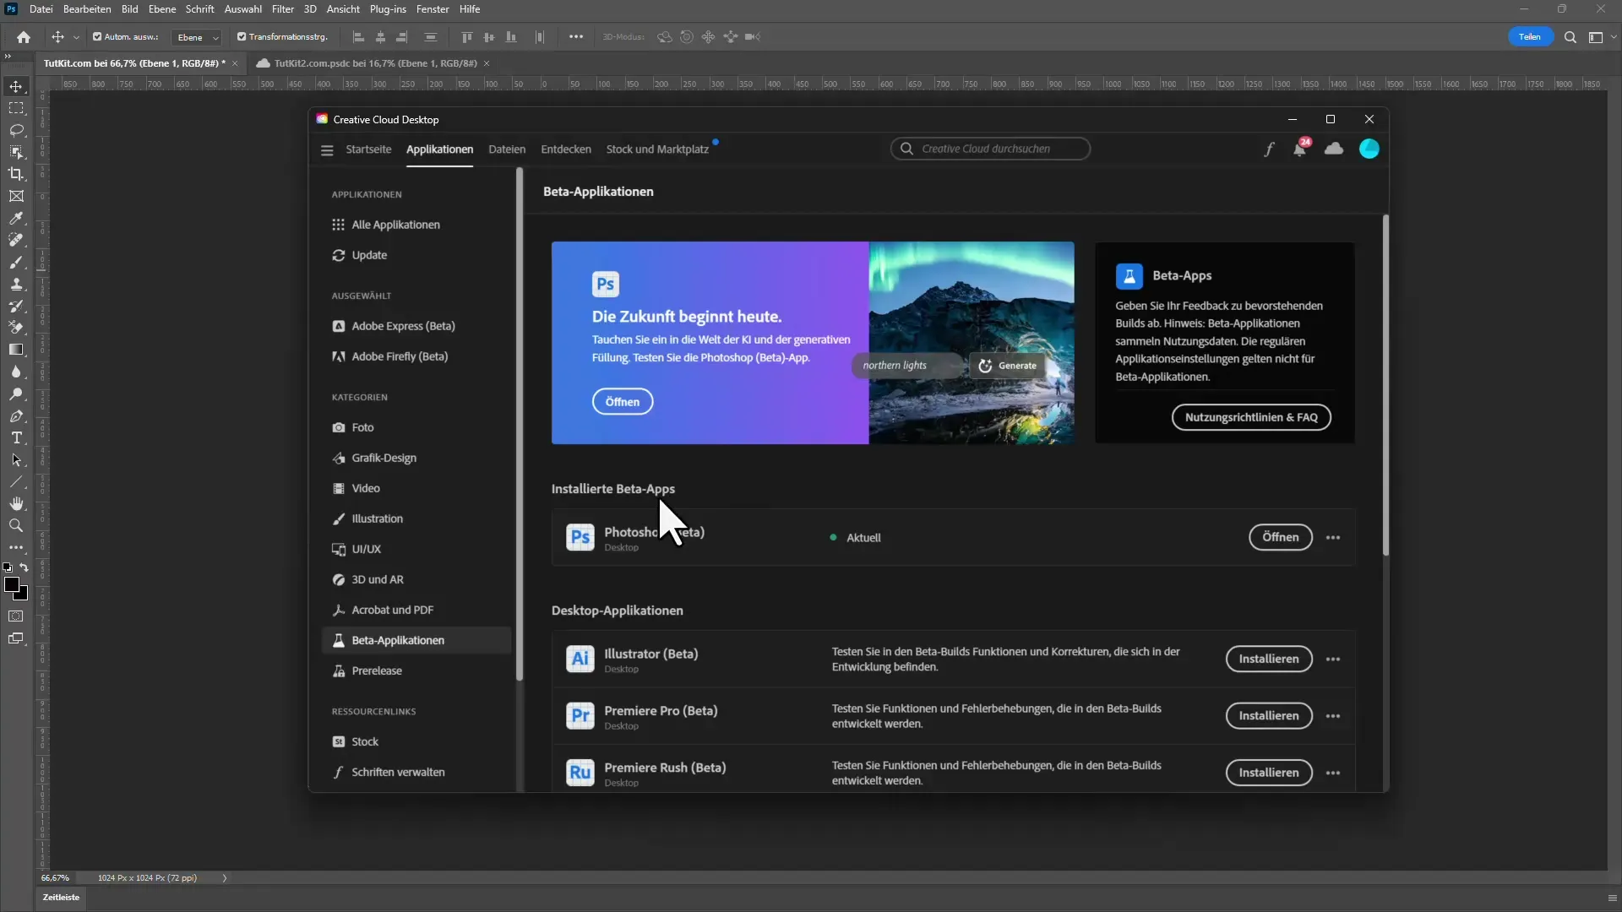
Task: Switch to Startseite tab in Creative Cloud
Action: click(x=368, y=149)
